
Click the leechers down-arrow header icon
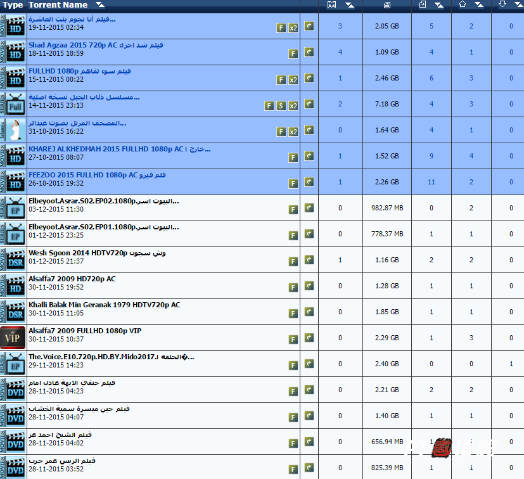coord(502,4)
